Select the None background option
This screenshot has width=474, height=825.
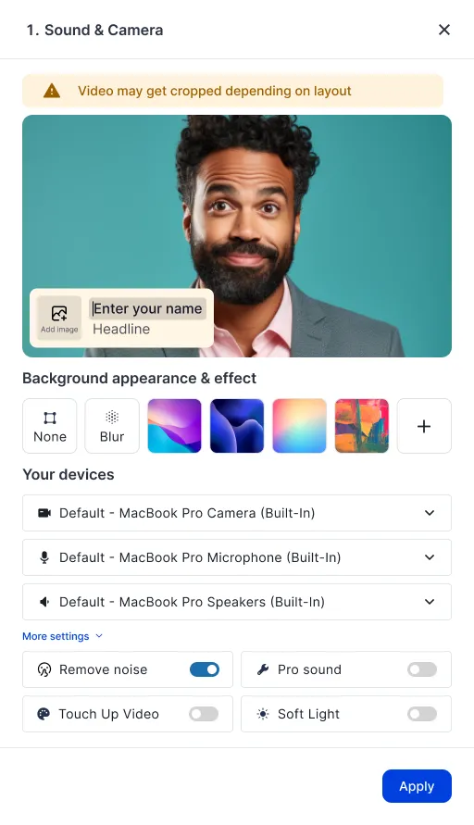50,426
